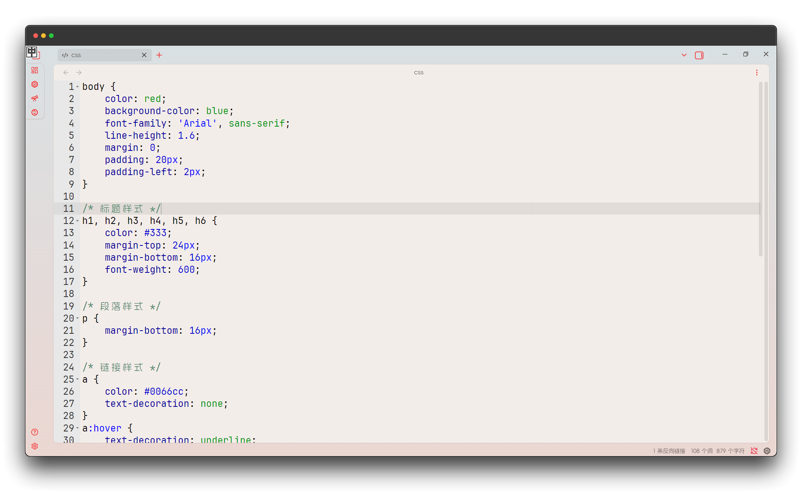Open document options via three-dot icon
Screen dimensions: 802x494
(757, 72)
